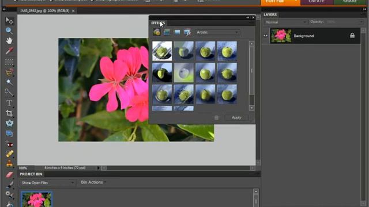
Task: Click Effects panel scroll up arrow
Action: (x=251, y=44)
